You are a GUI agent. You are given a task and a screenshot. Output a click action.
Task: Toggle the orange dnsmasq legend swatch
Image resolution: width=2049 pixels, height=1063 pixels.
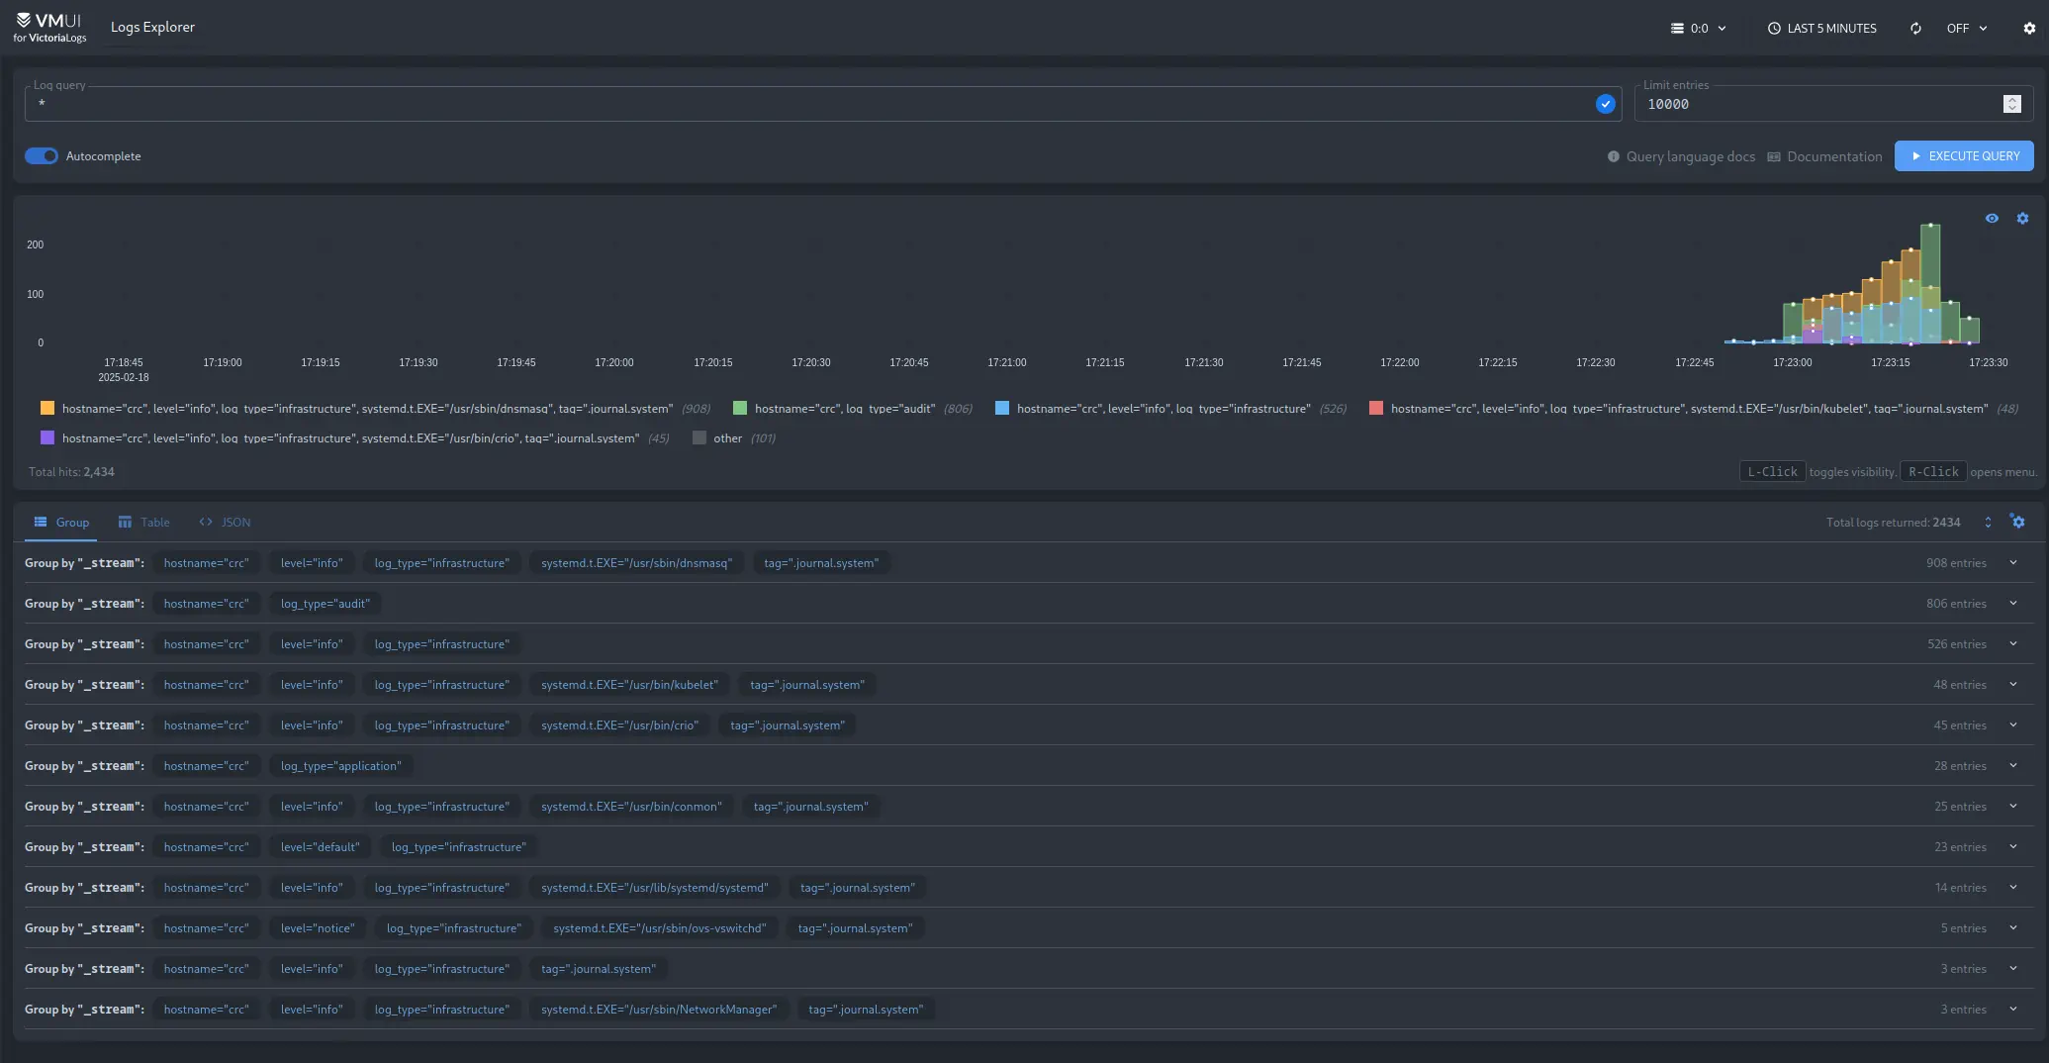click(47, 409)
